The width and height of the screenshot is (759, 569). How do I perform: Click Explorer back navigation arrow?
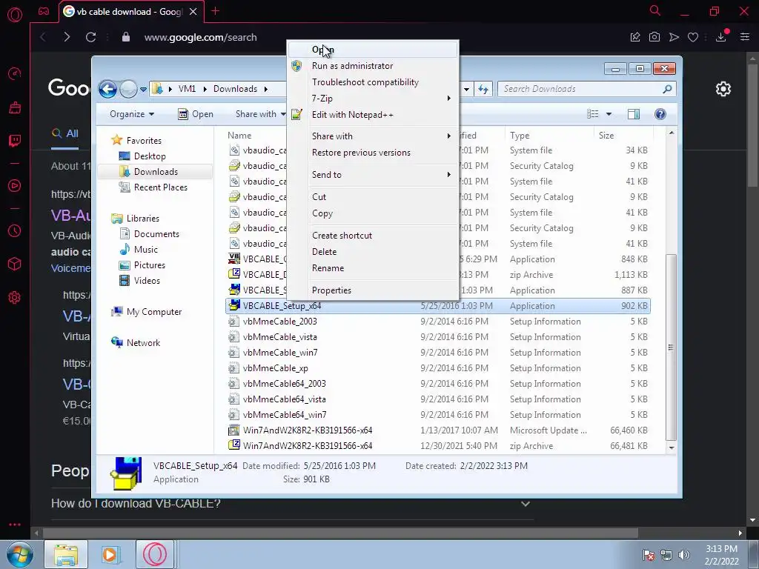pyautogui.click(x=107, y=89)
